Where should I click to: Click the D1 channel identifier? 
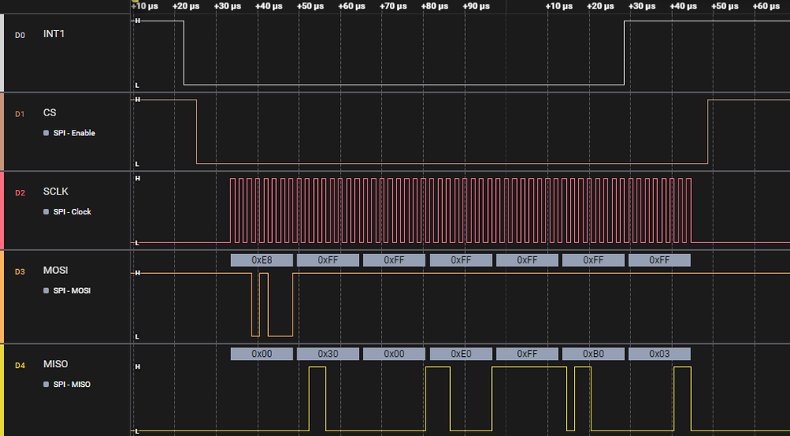19,114
